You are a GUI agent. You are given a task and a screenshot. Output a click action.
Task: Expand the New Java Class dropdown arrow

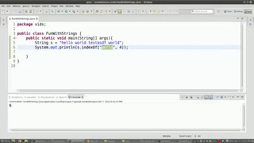(x=91, y=12)
